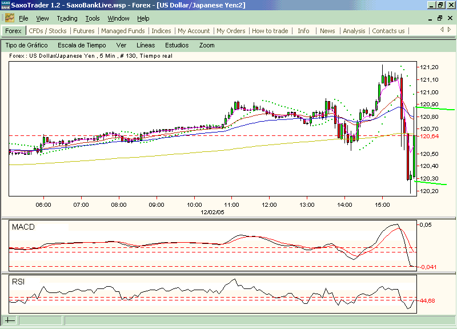457x329 pixels.
Task: Click the red 120,64 price label
Action: coord(430,136)
